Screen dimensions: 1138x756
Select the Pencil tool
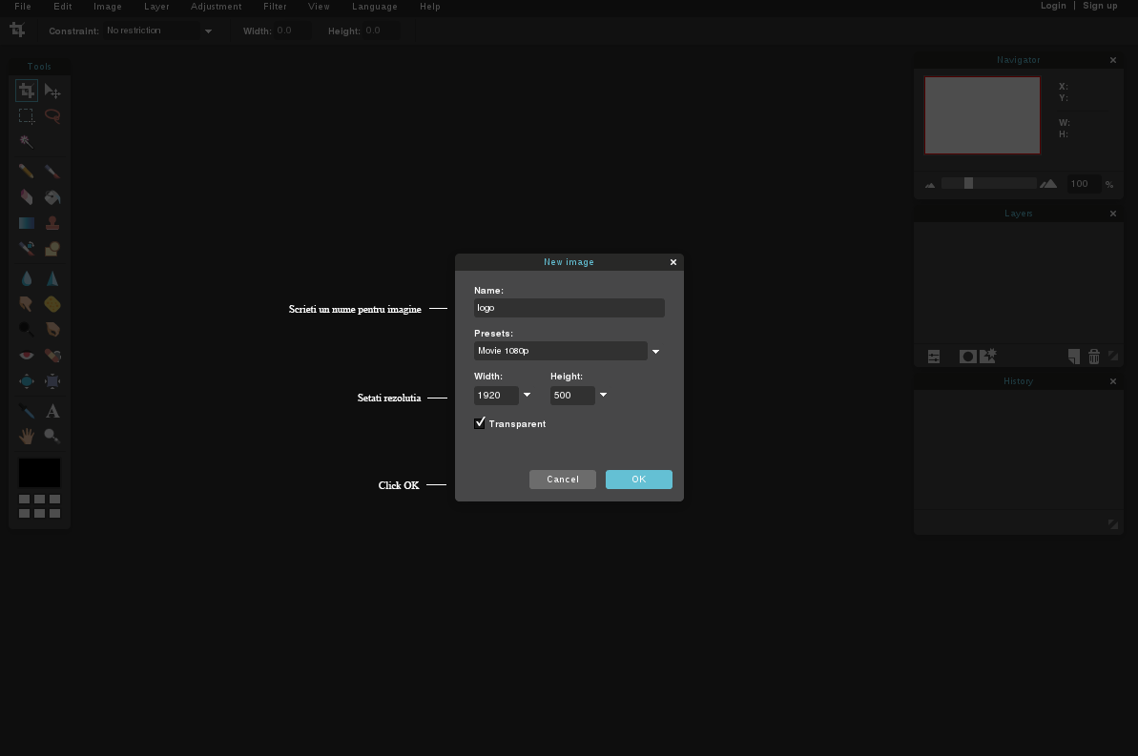(26, 172)
